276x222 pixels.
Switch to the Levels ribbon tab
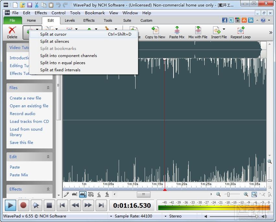click(70, 20)
